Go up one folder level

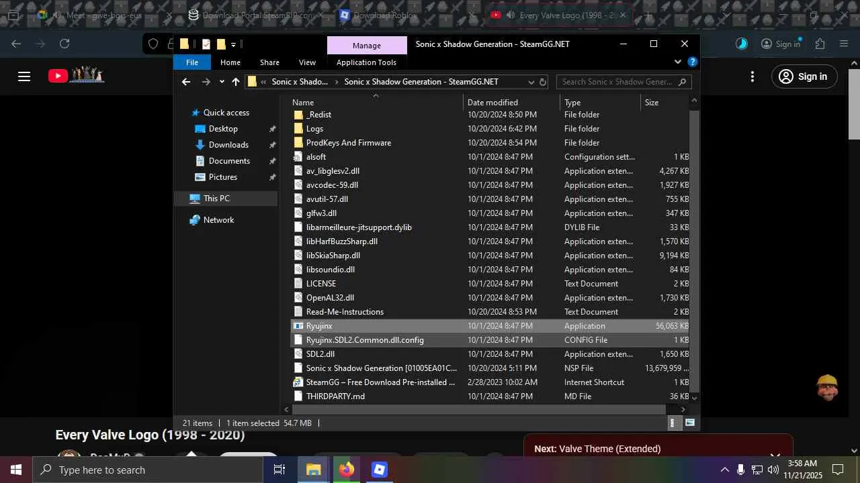point(235,82)
